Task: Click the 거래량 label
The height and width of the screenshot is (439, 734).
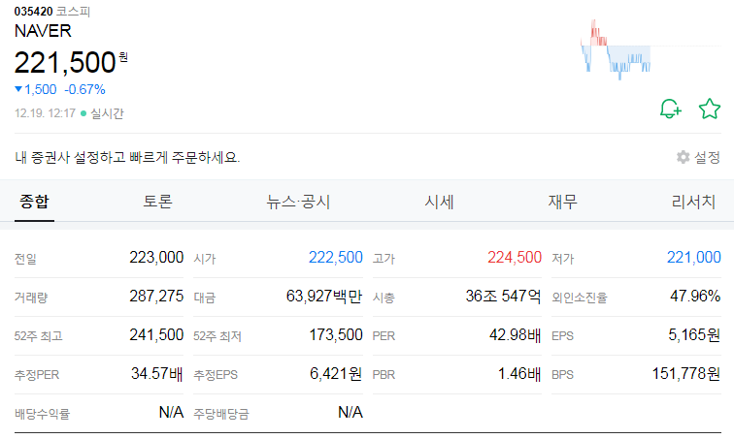Action: (31, 298)
